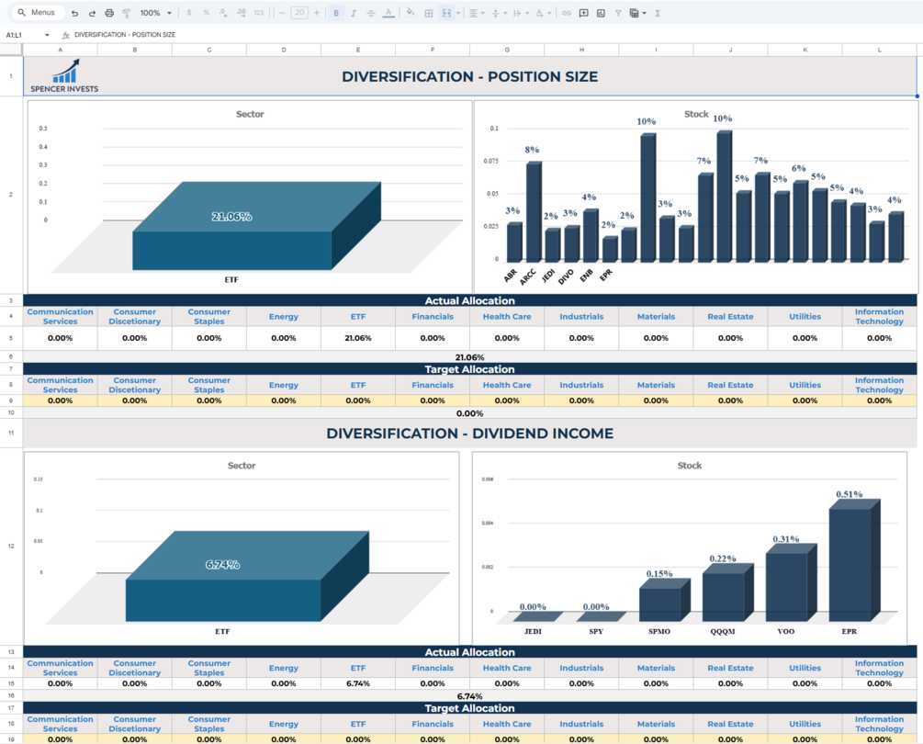Viewport: 923px width, 744px height.
Task: Open the name box dropdown arrow
Action: coord(47,35)
